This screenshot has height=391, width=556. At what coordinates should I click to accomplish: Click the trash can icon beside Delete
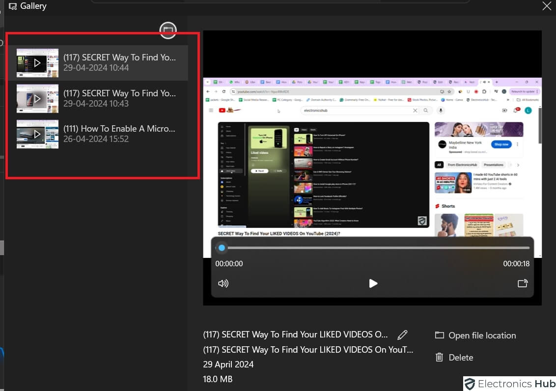click(x=439, y=358)
